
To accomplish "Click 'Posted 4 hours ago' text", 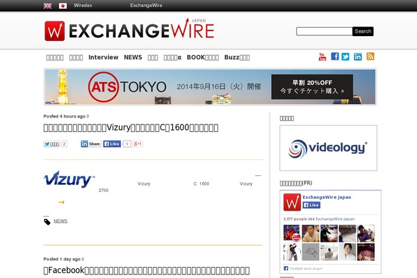I will [64, 116].
